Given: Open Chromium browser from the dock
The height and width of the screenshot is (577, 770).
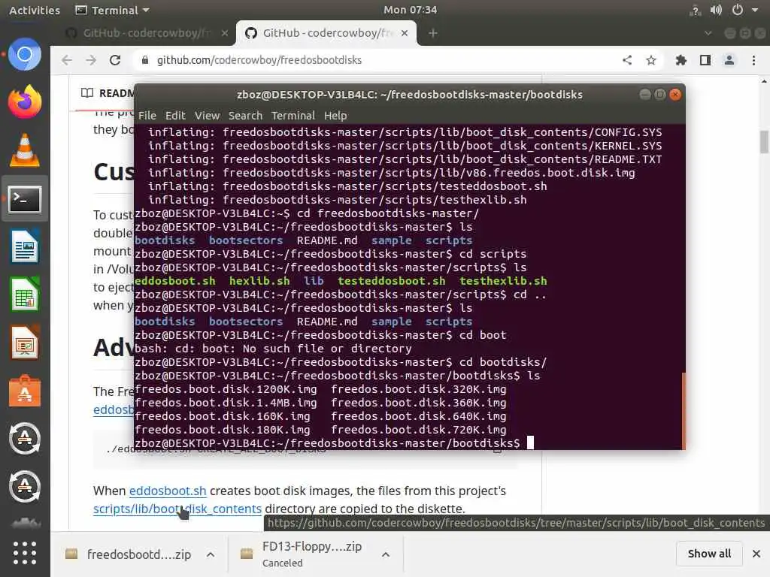Looking at the screenshot, I should point(25,54).
